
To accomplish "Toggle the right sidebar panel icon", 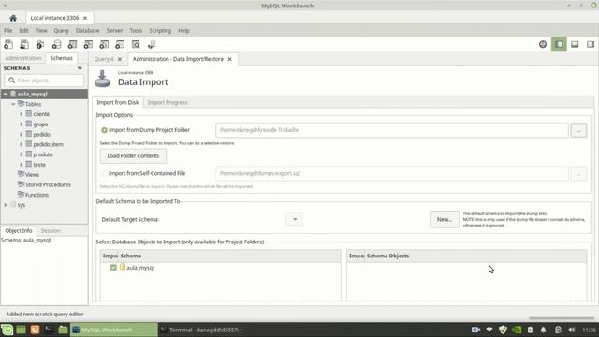I will tap(591, 44).
